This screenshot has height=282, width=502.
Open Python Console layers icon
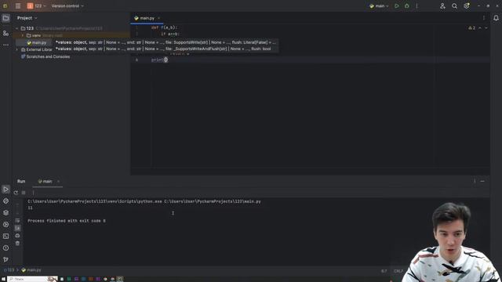click(x=5, y=212)
